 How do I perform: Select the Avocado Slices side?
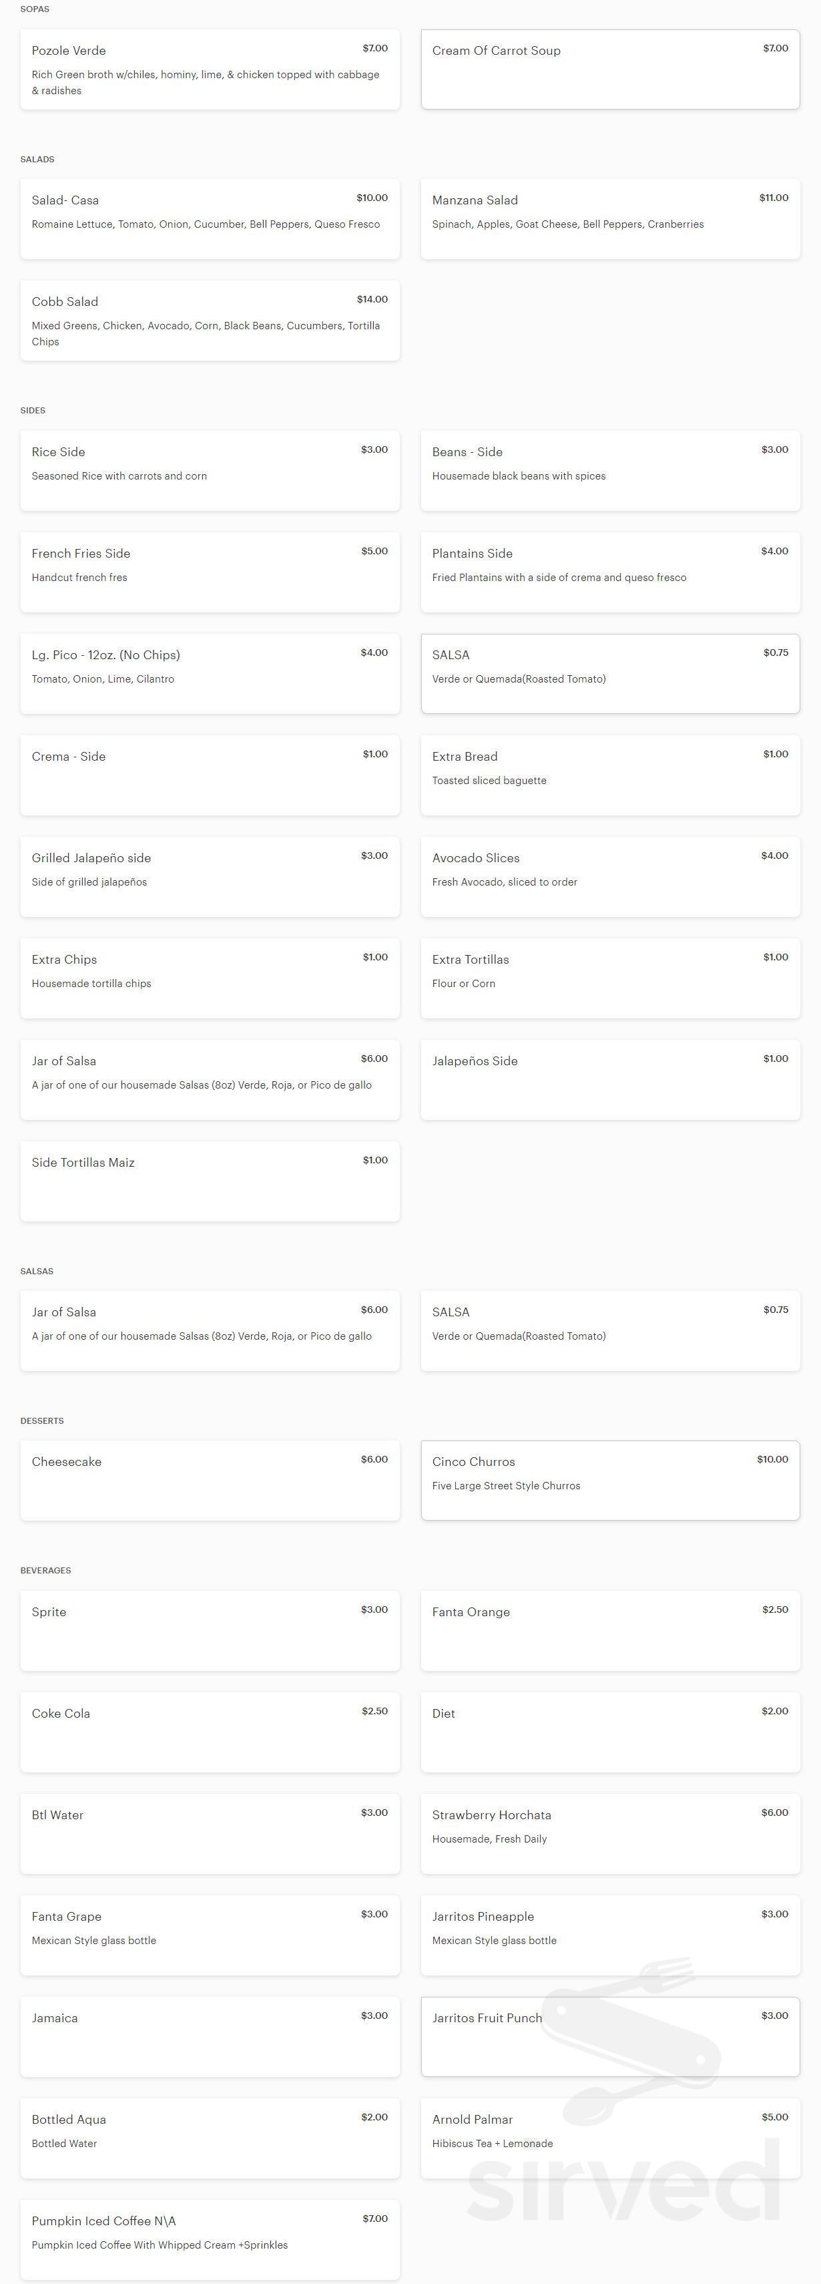click(x=610, y=877)
